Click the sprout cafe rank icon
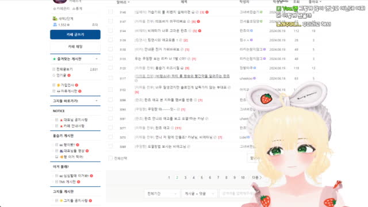Screen dimensions: 368x207 click(55, 18)
